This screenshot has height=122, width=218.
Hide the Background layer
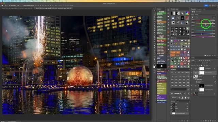tap(192, 94)
